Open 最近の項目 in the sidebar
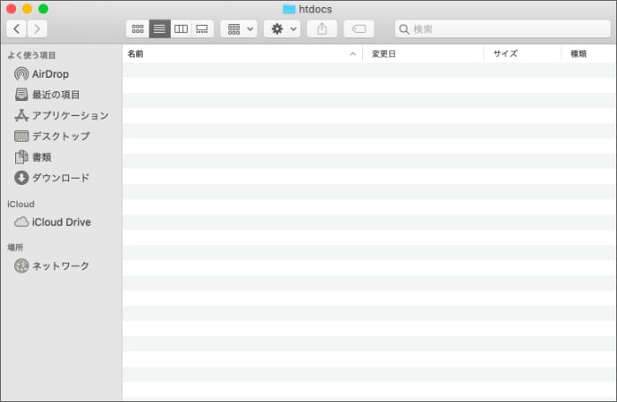 tap(55, 95)
